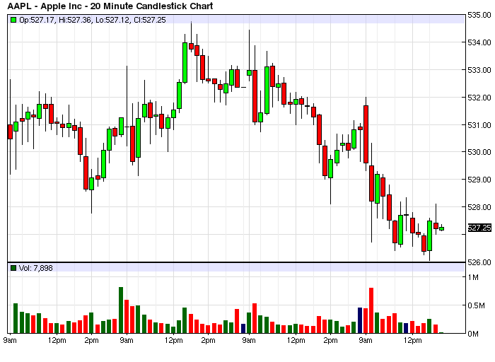
Task: Click the chart title 'AAPL - Apple Inc - 20 Minute Candlestick Chart'
Action: [x=110, y=6]
